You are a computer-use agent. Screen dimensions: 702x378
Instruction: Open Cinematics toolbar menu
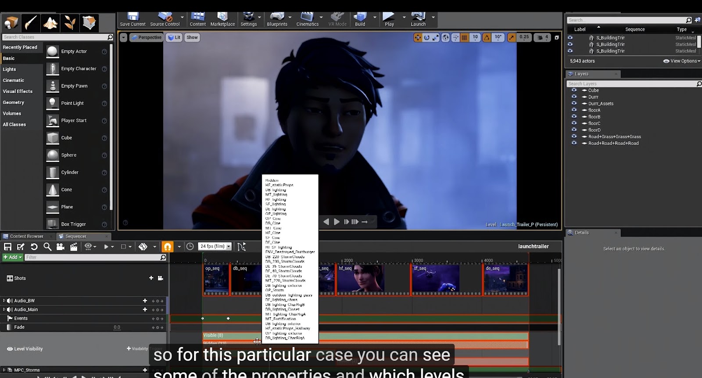[x=307, y=20]
